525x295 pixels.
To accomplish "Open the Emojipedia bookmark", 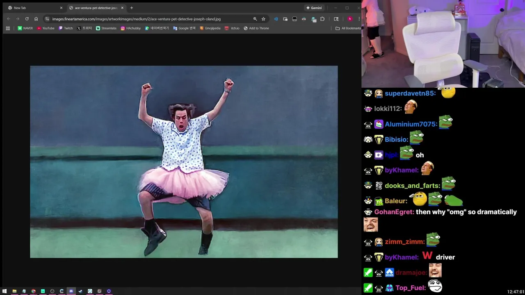I will (210, 28).
